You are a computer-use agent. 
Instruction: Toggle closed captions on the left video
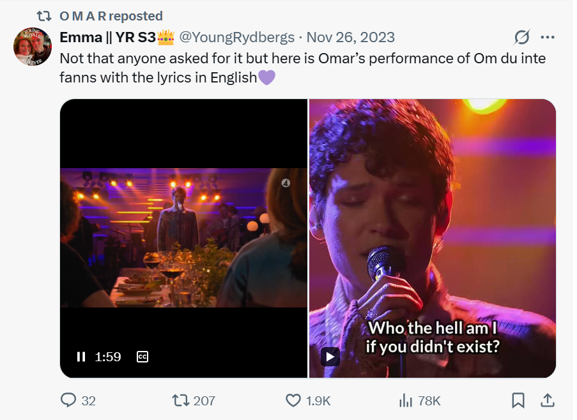pyautogui.click(x=142, y=357)
